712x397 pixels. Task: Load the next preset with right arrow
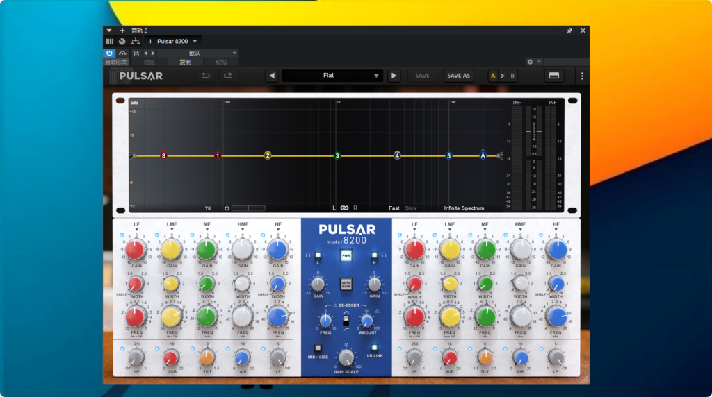click(394, 76)
